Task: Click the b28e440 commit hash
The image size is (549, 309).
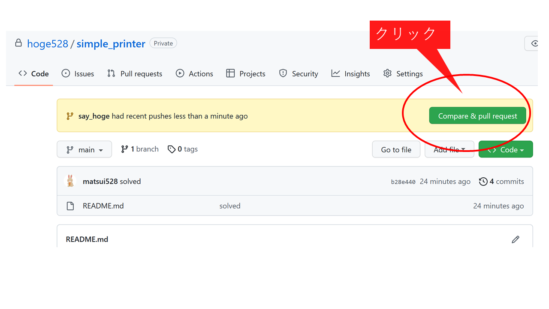Action: tap(403, 182)
